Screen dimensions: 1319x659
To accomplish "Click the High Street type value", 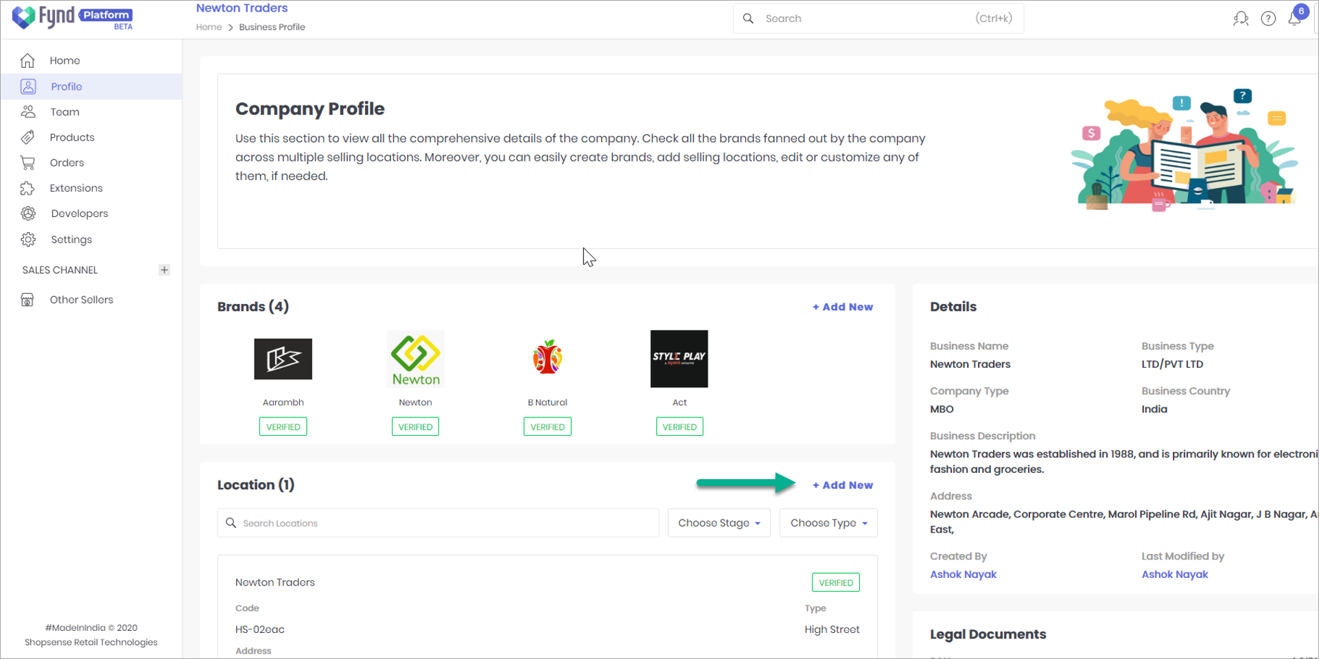I will tap(832, 629).
